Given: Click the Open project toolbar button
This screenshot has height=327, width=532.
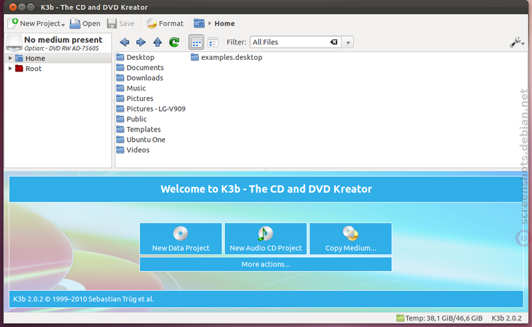Looking at the screenshot, I should click(85, 23).
